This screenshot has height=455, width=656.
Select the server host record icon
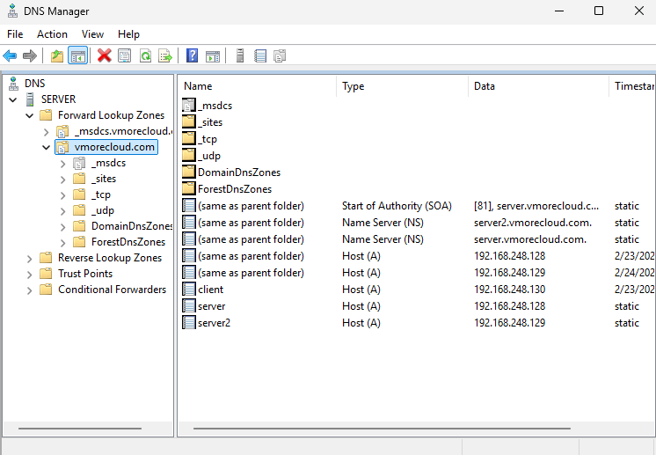pos(189,306)
